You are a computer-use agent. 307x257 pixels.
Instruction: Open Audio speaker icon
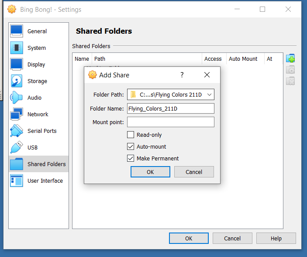tap(17, 97)
